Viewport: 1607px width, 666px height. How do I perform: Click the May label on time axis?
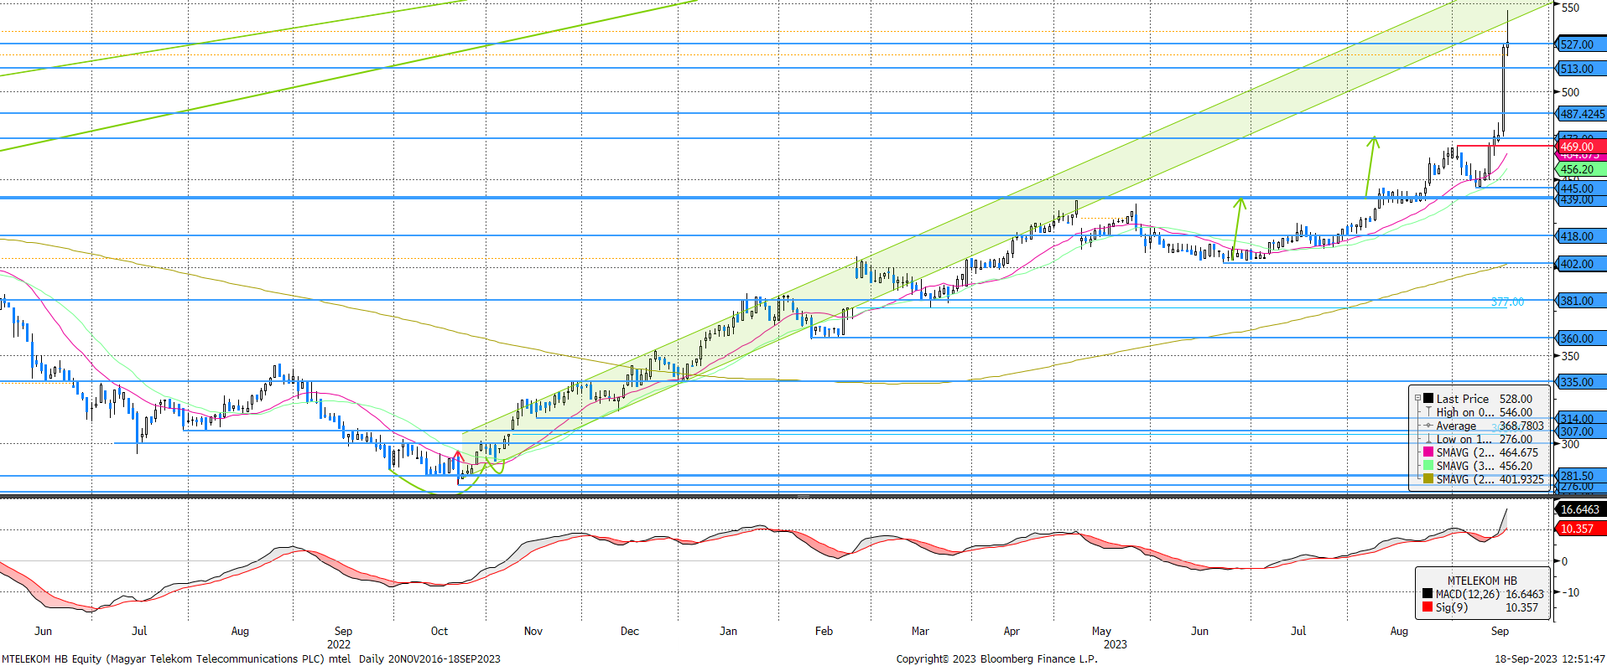(1102, 631)
